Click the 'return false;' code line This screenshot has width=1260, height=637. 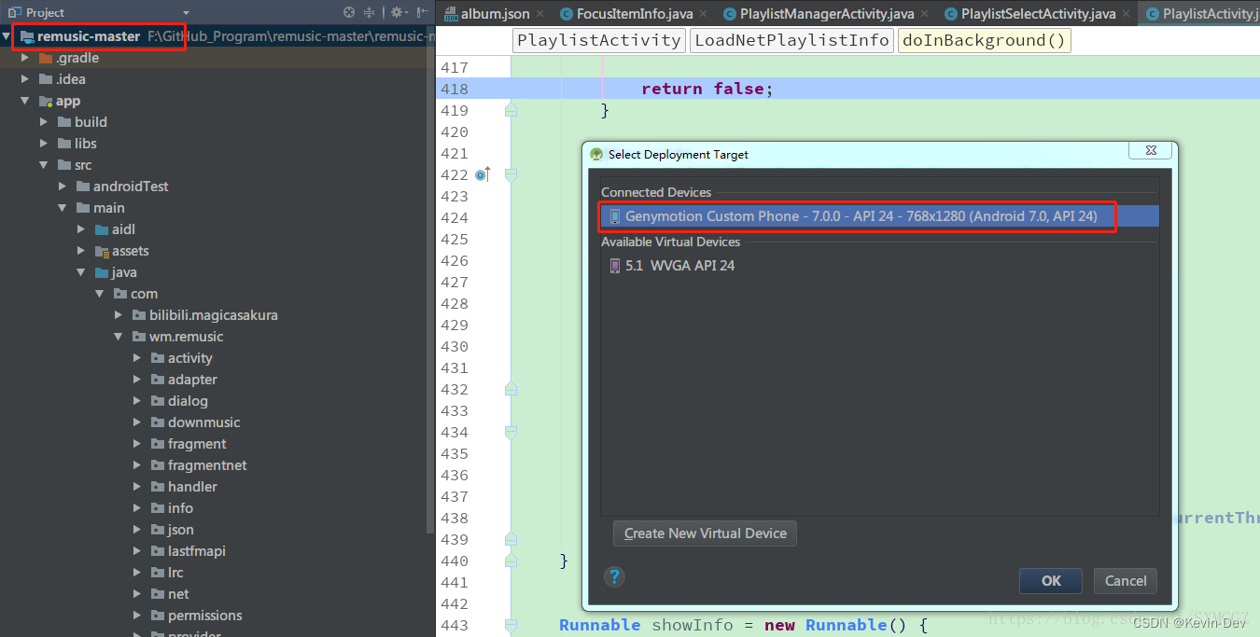[707, 89]
